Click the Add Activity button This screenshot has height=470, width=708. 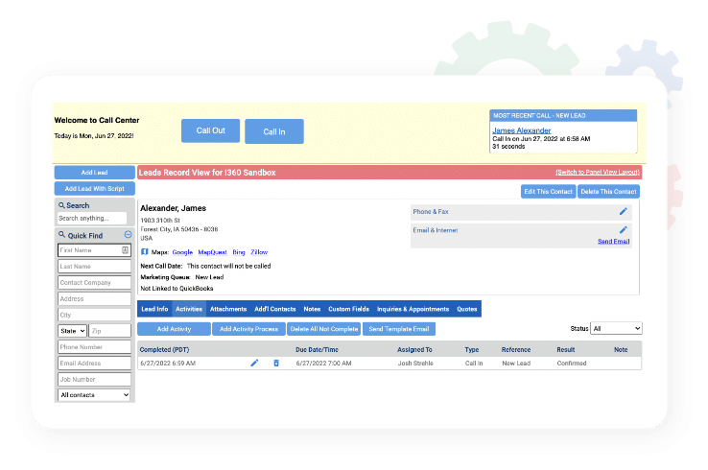point(174,329)
